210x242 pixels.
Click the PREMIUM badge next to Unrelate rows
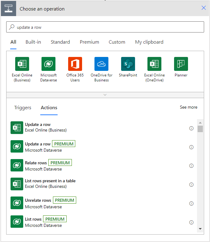point(65,200)
